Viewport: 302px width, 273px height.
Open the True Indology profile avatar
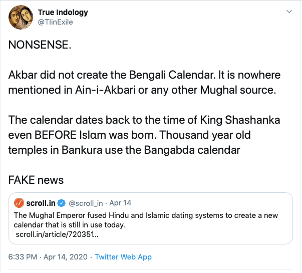tap(21, 19)
